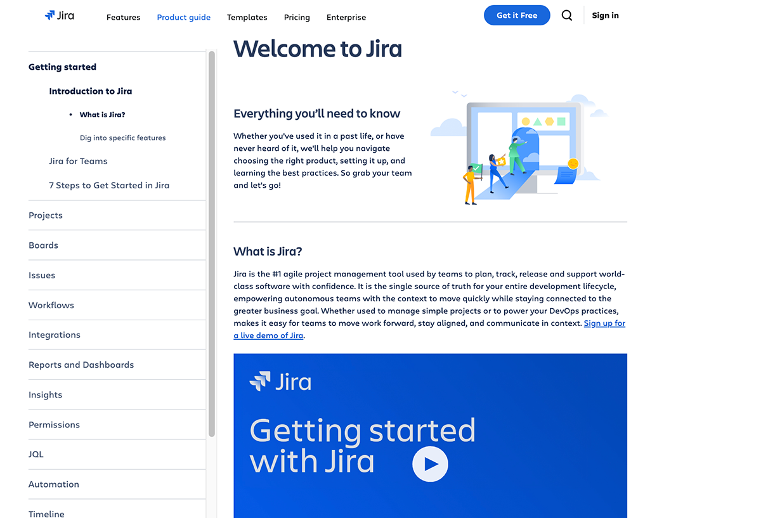Sign in to Jira

click(x=604, y=15)
